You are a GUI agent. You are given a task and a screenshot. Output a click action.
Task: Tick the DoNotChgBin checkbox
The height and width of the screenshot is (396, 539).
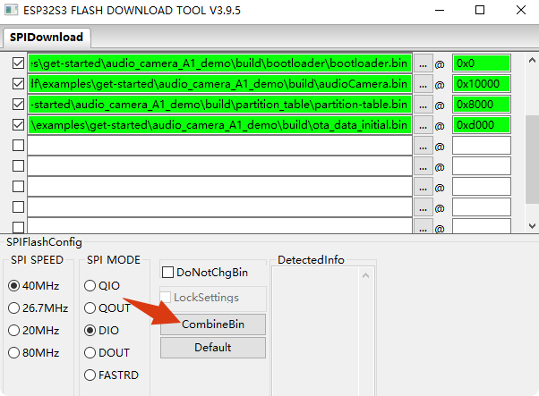tap(167, 273)
